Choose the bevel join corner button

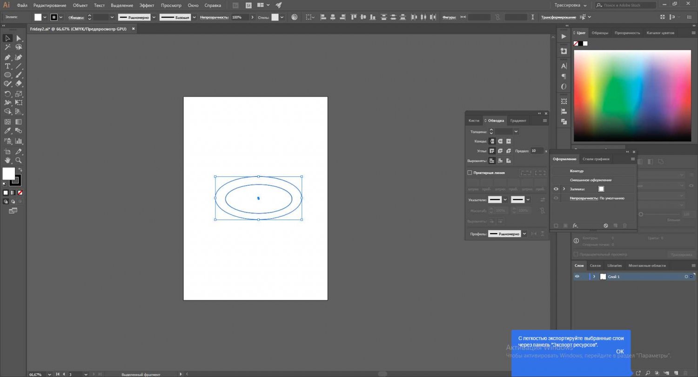pos(509,151)
